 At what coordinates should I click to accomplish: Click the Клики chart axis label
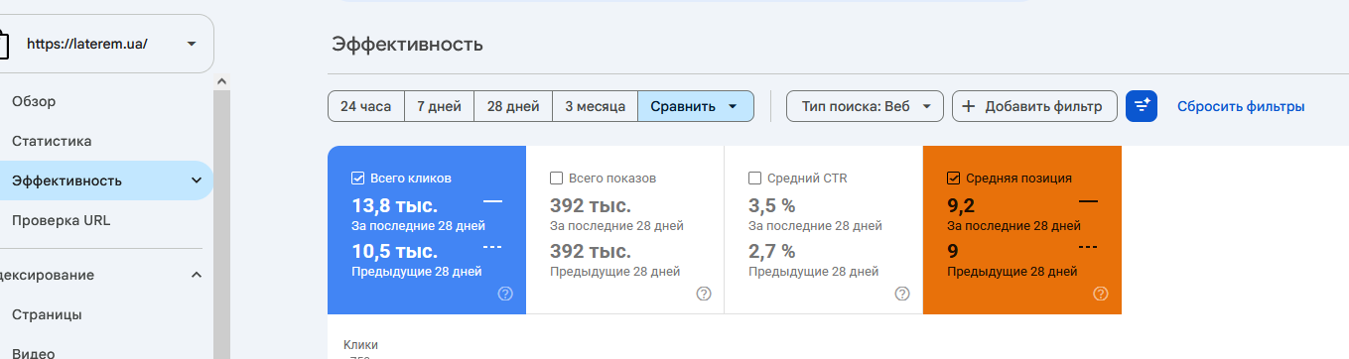tap(360, 344)
